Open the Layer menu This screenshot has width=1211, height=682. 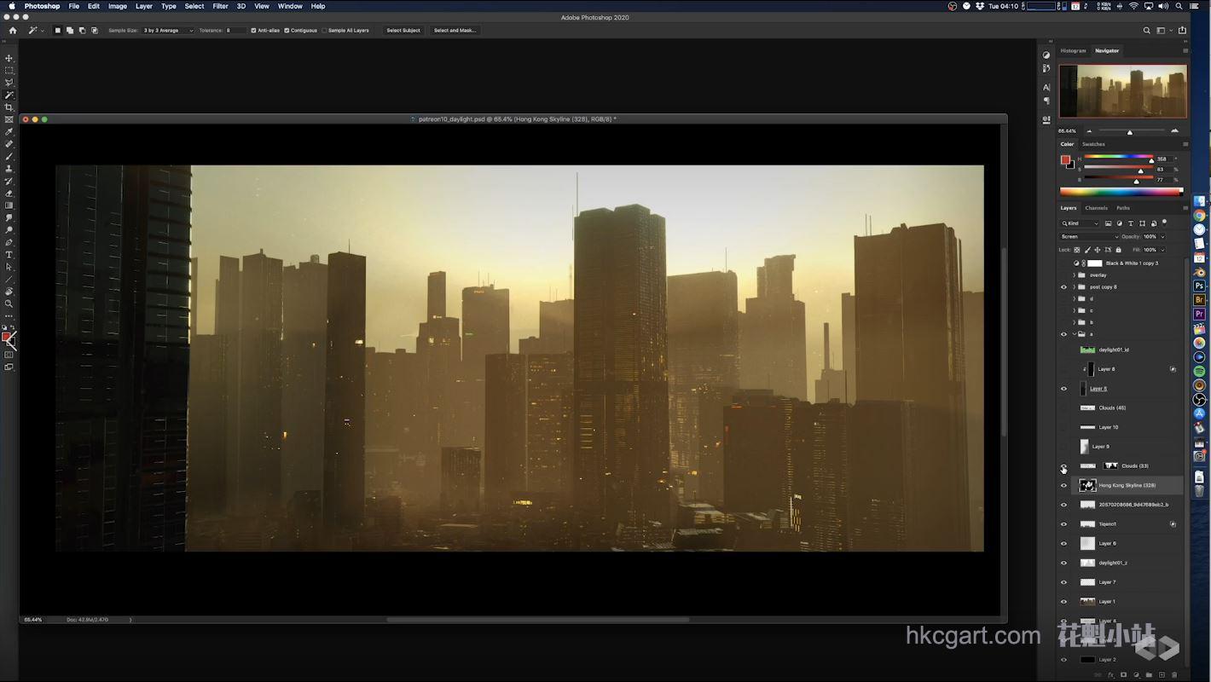point(144,6)
